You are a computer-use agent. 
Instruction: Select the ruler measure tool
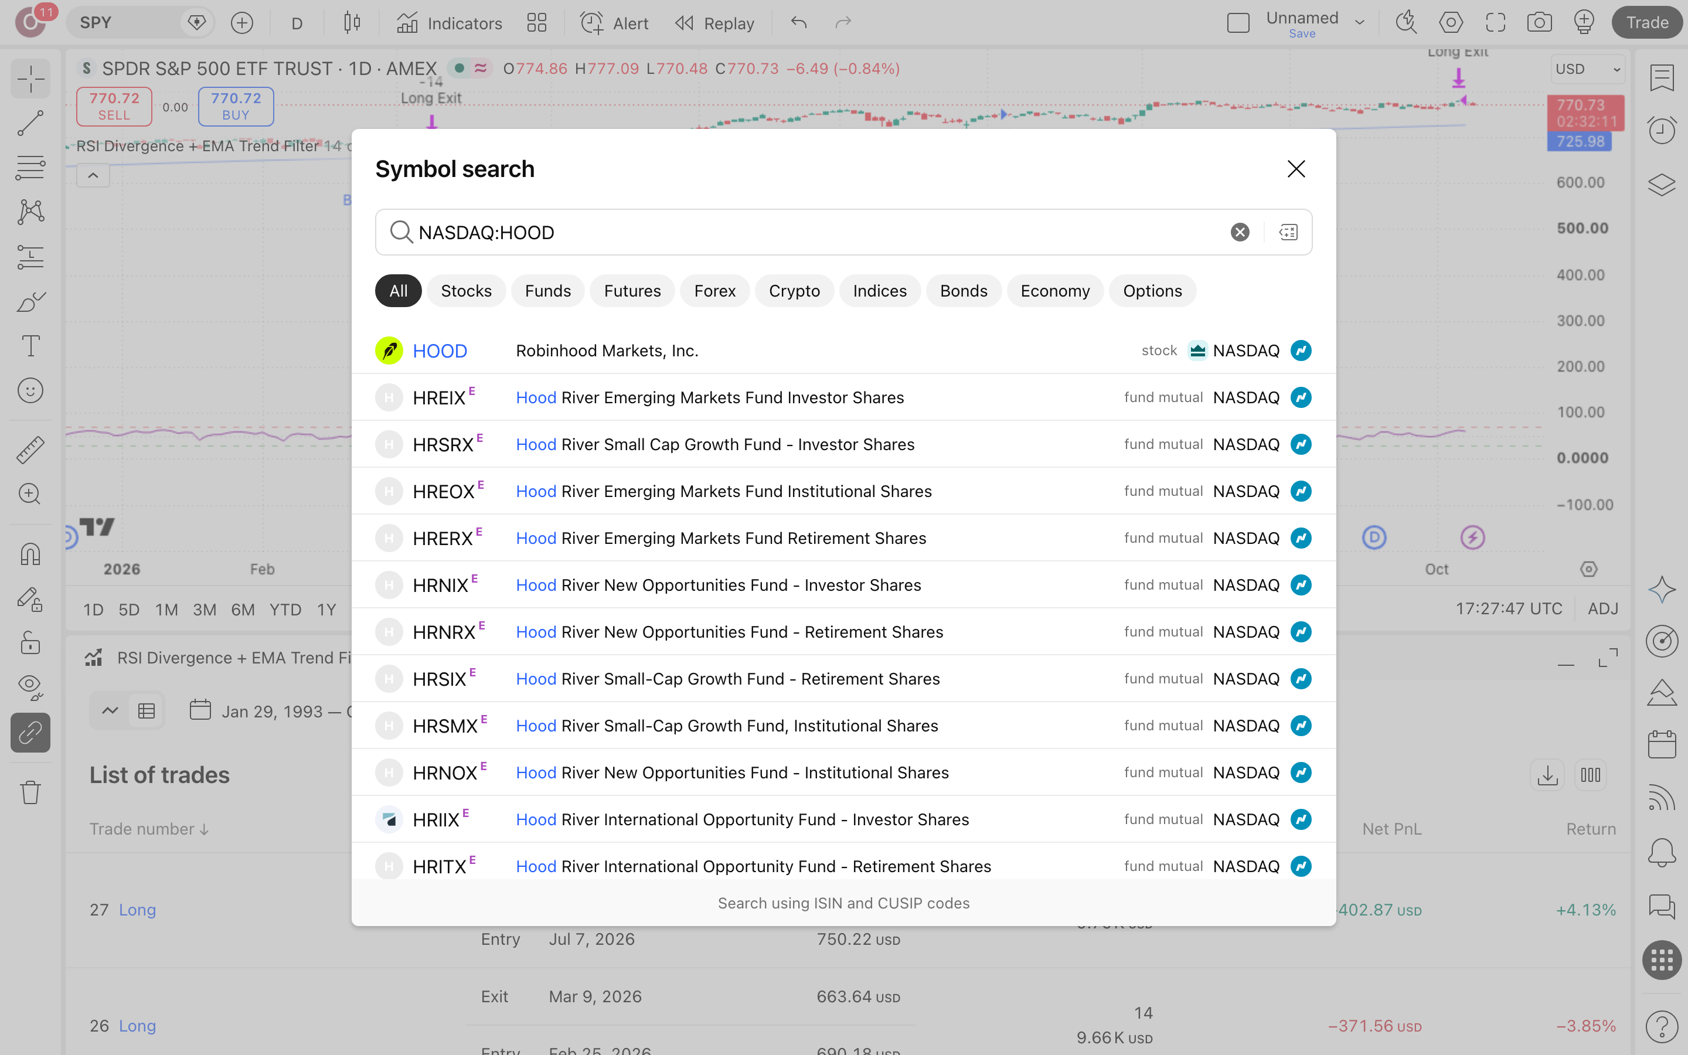click(x=30, y=450)
